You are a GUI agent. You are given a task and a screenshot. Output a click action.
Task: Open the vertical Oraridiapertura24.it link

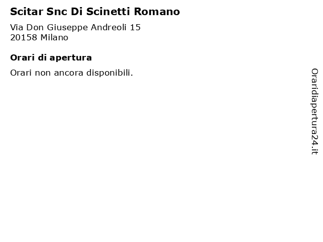(314, 111)
